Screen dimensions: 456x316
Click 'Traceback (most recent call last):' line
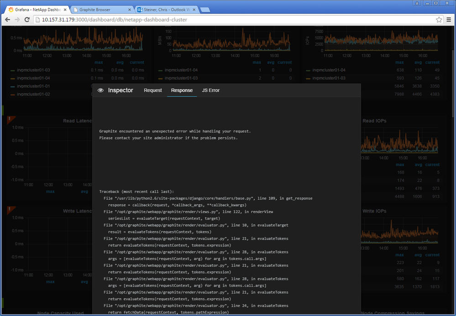coord(136,192)
